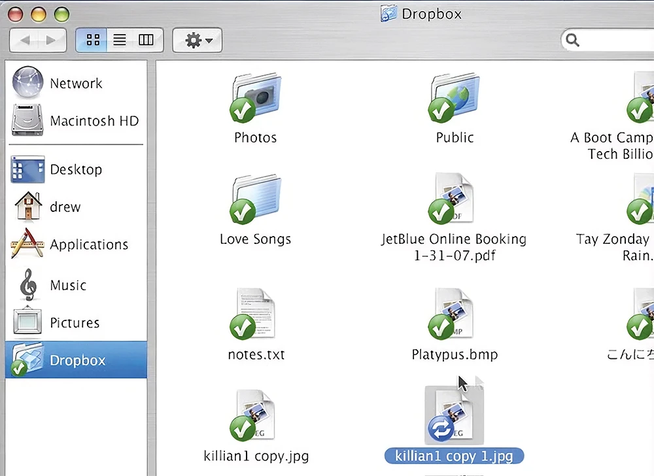This screenshot has width=654, height=476.
Task: Switch to icon view mode
Action: [x=93, y=41]
